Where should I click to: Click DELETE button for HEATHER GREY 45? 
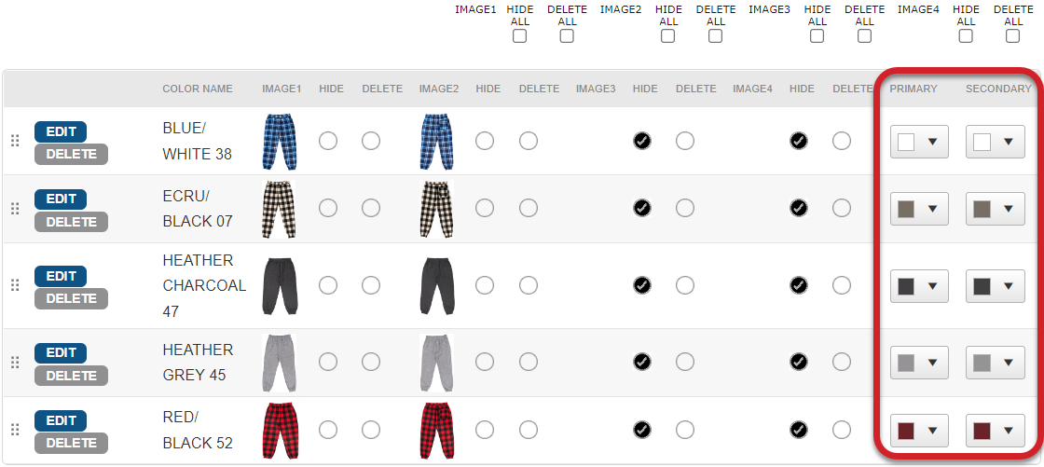[71, 376]
